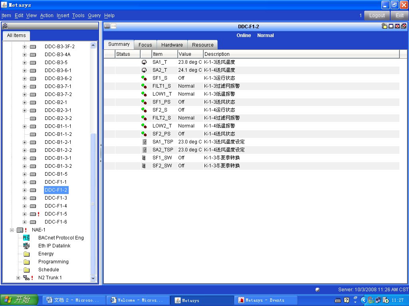Screen dimensions: 409x306
Task: Click the lock panel icon in the DDC-F1-2 header
Action: point(384,26)
